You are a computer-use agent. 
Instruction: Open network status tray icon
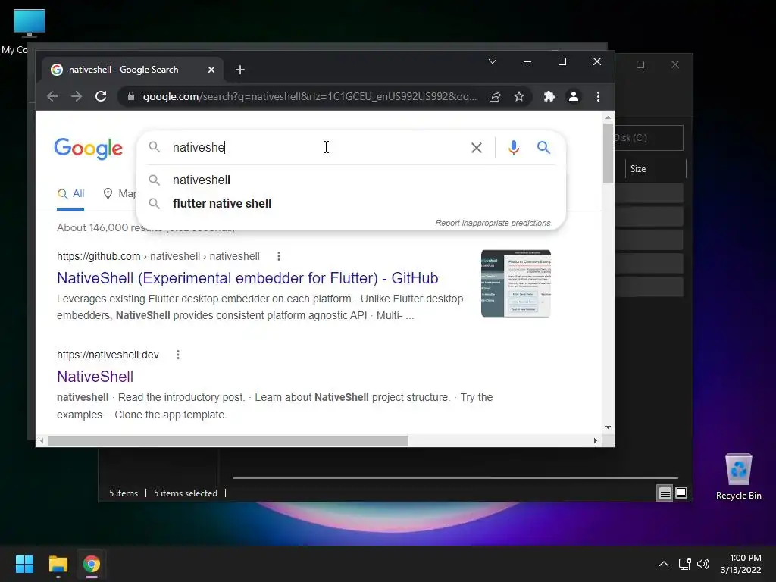[x=685, y=564]
